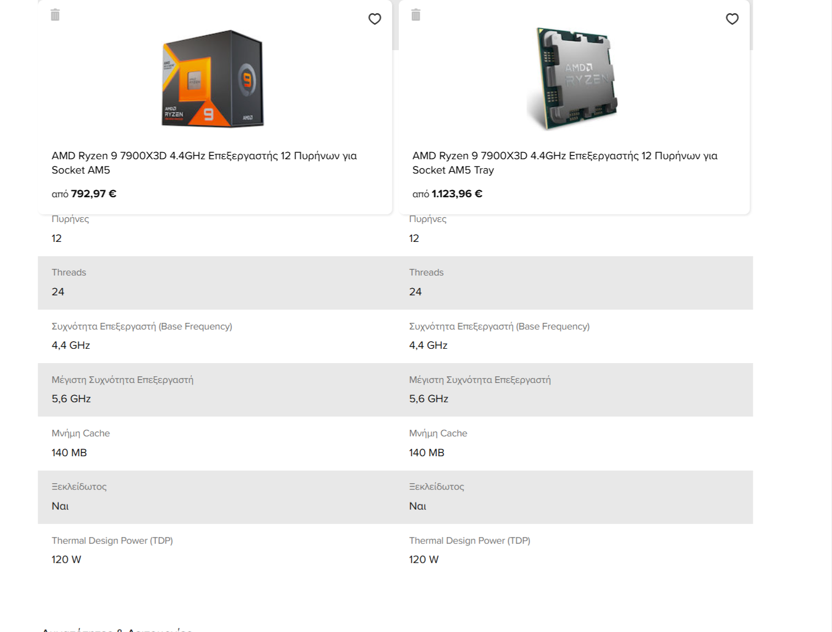832x632 pixels.
Task: Click the right Thermal Design Power (TDP) label
Action: 469,541
